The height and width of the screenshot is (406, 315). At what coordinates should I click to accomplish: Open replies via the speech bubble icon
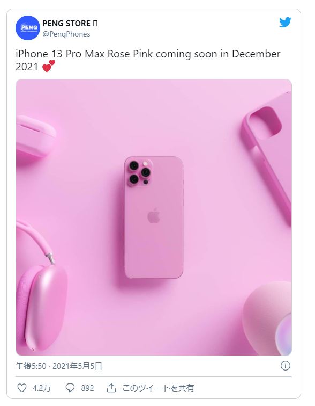click(x=70, y=388)
